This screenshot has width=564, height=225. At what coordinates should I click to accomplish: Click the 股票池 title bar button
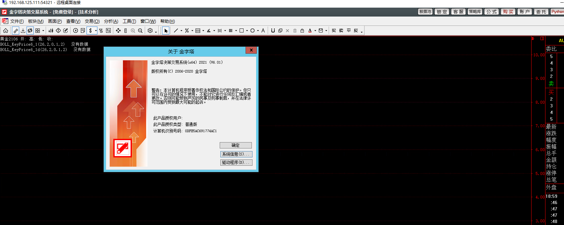(425, 12)
